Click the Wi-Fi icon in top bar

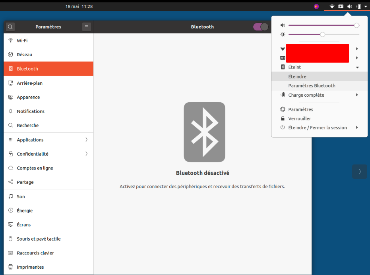click(x=332, y=6)
